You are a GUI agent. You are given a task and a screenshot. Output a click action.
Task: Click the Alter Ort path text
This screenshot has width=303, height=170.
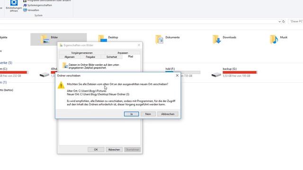pos(87,91)
